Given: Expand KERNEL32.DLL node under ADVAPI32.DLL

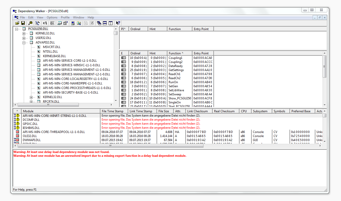Looking at the screenshot, I should click(x=31, y=97).
